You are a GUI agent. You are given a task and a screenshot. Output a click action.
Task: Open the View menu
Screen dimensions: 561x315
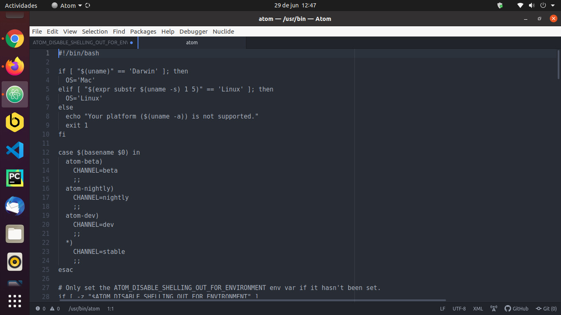(70, 32)
